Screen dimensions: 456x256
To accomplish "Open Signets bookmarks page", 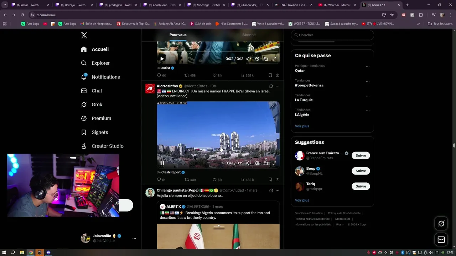I will (95, 132).
